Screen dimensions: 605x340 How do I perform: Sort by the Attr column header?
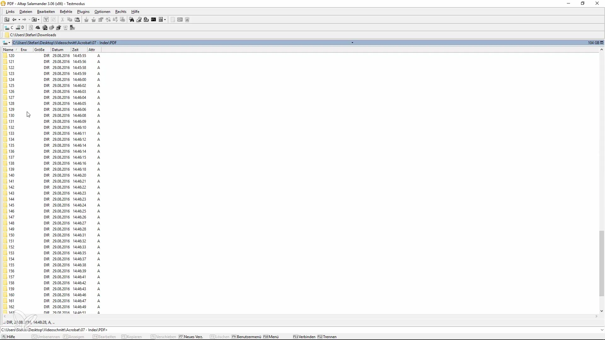click(94, 50)
